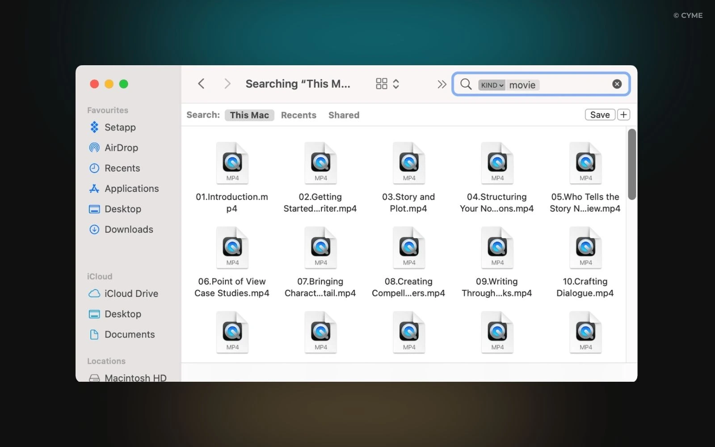
Task: Click the vertical scrollbar thumb
Action: pyautogui.click(x=631, y=164)
